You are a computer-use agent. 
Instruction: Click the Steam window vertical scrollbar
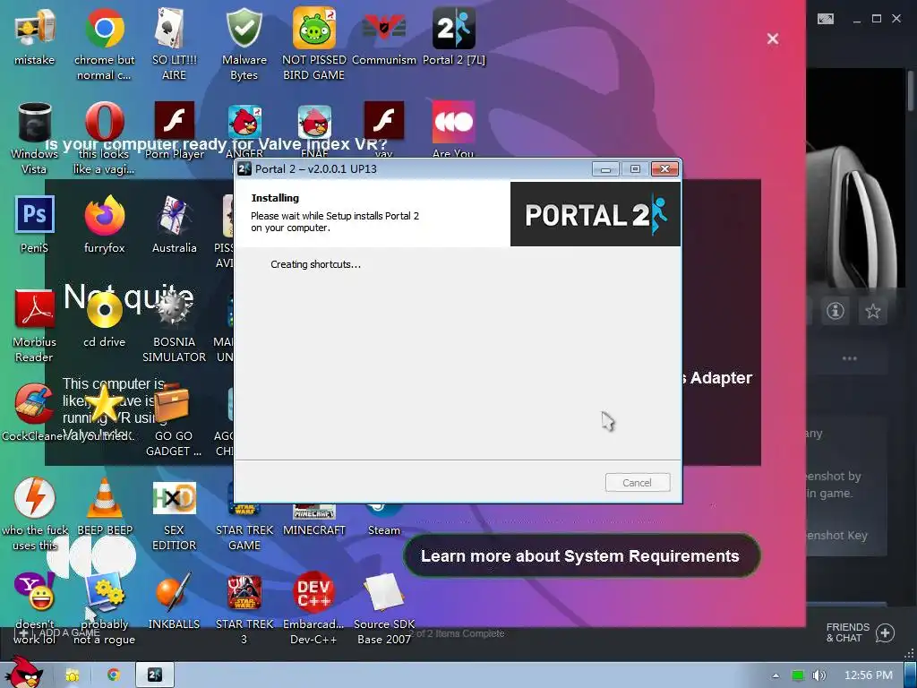(911, 90)
